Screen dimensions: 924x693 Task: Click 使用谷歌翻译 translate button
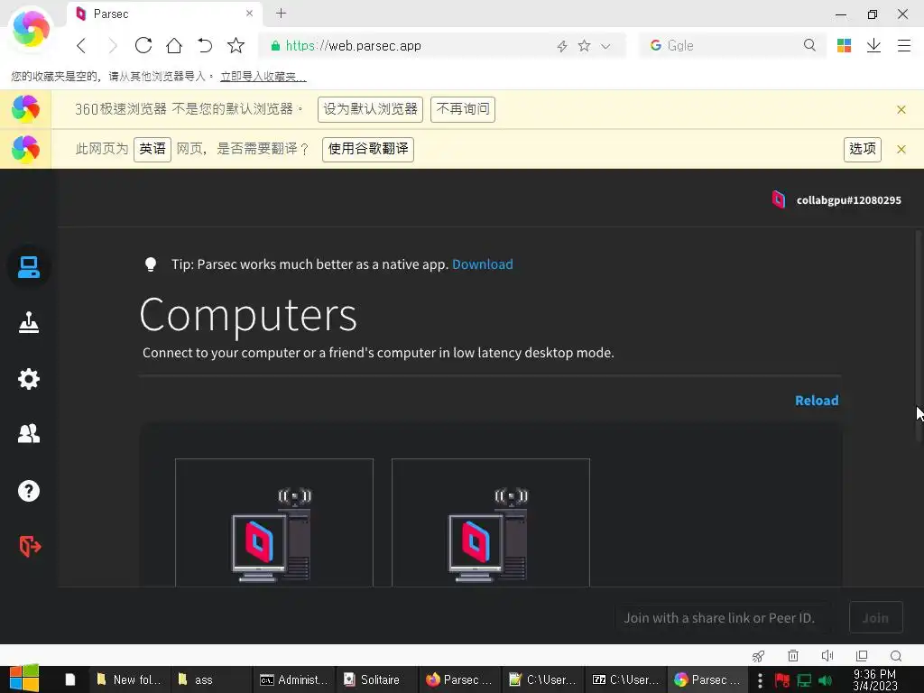pyautogui.click(x=368, y=149)
